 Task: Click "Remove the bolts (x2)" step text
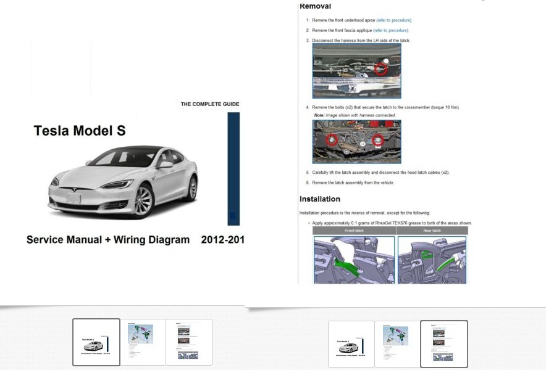pos(386,107)
